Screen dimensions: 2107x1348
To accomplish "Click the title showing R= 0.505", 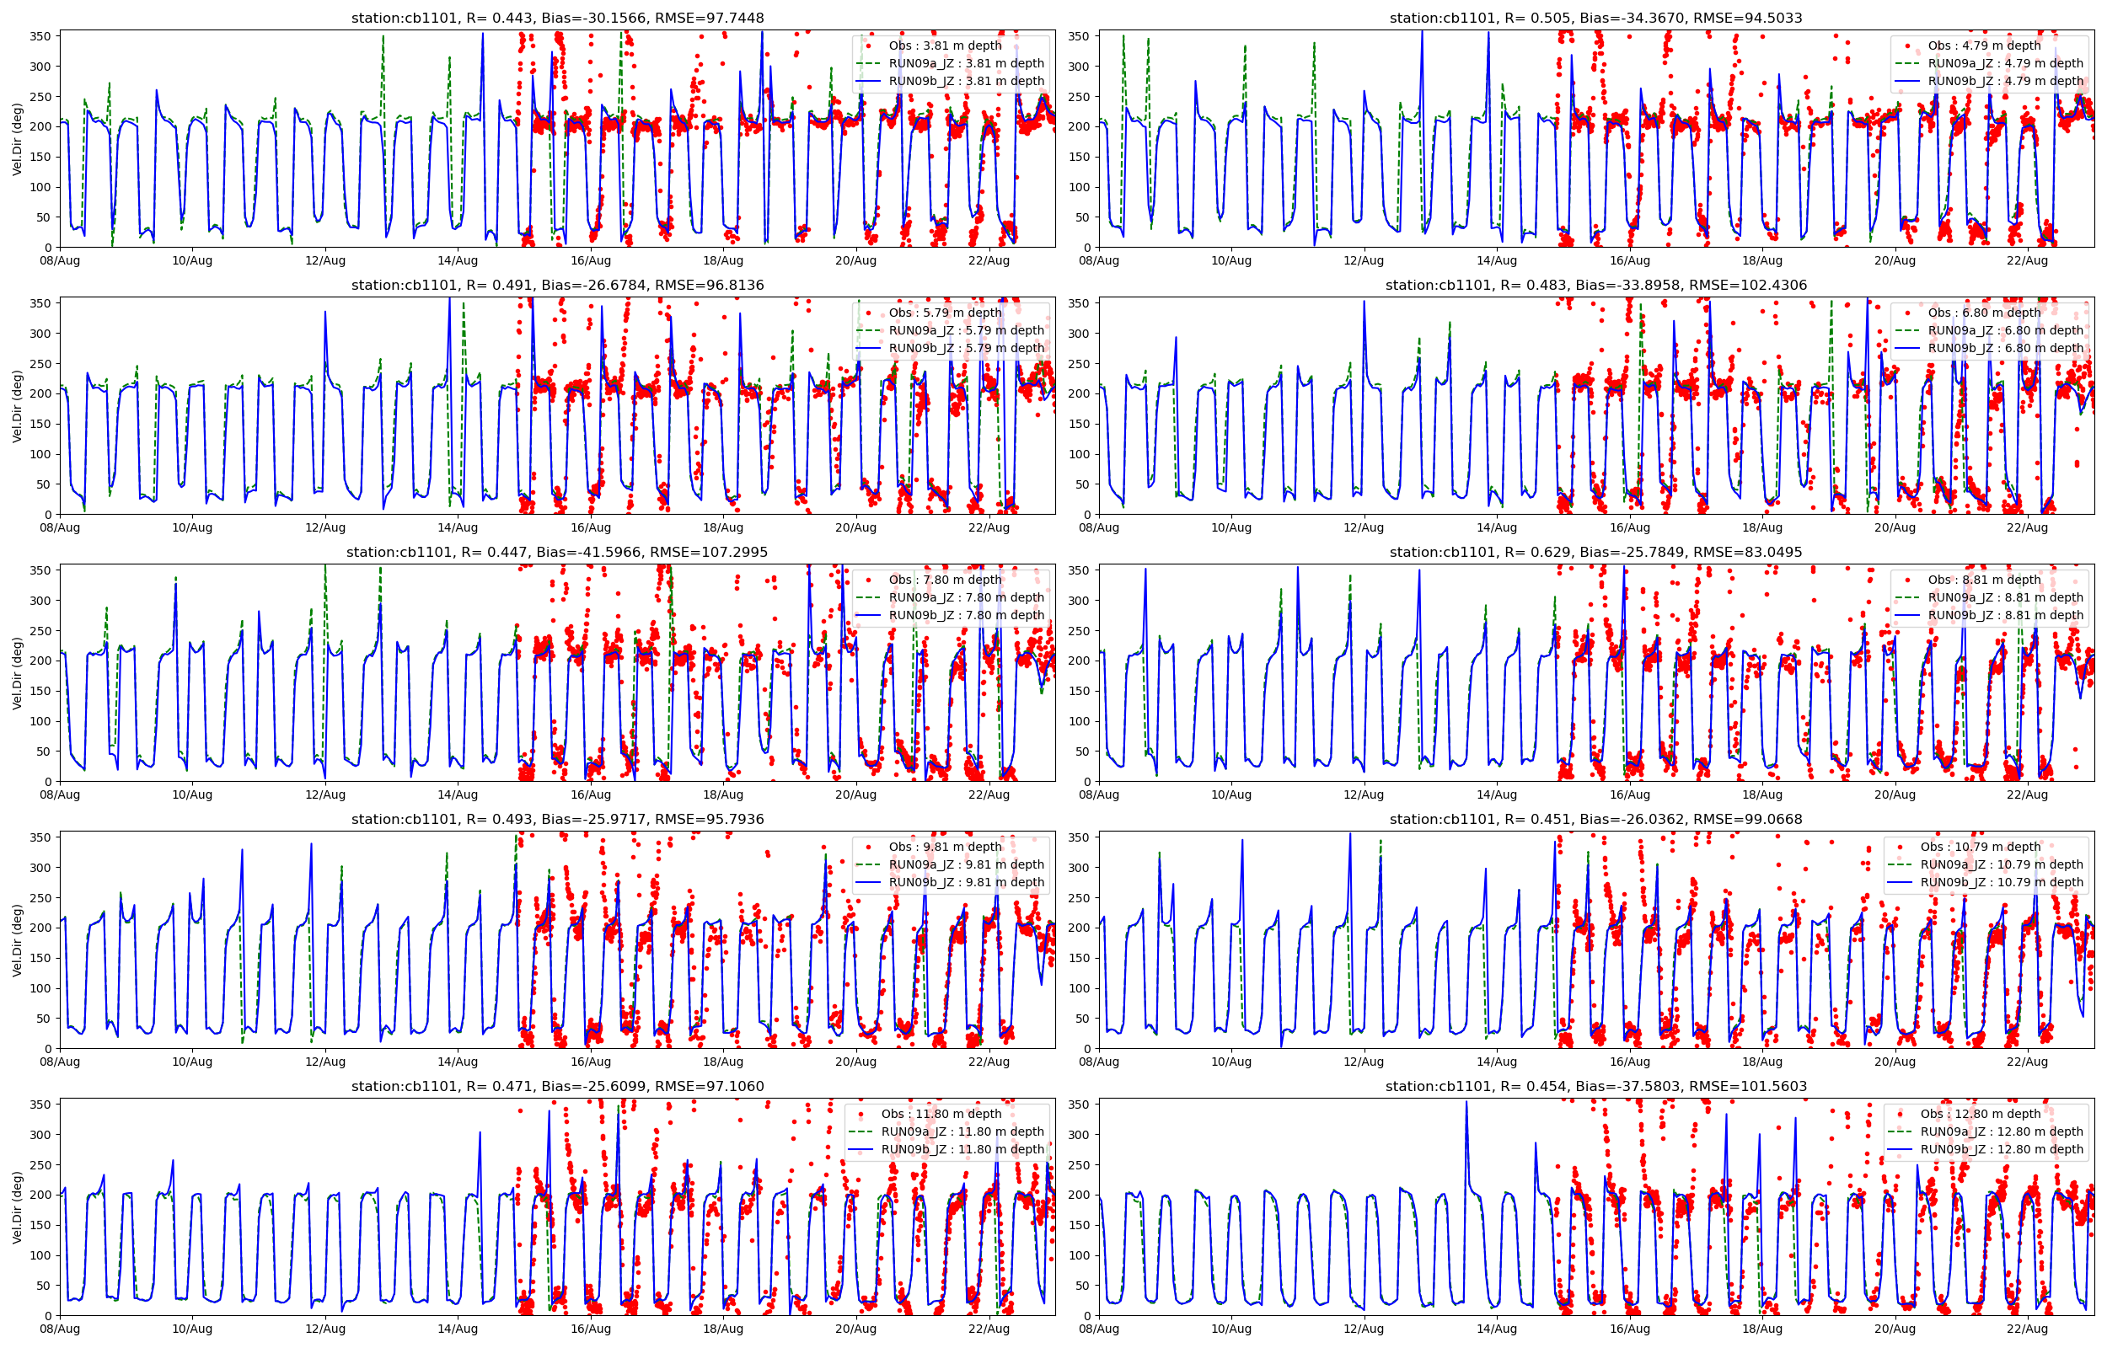I will (1595, 18).
